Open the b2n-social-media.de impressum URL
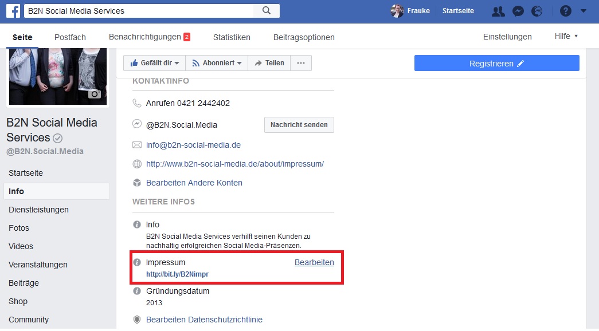 [x=235, y=164]
